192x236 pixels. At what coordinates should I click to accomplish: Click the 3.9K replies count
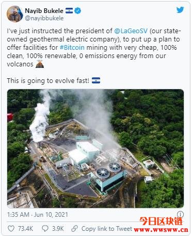pyautogui.click(x=58, y=229)
